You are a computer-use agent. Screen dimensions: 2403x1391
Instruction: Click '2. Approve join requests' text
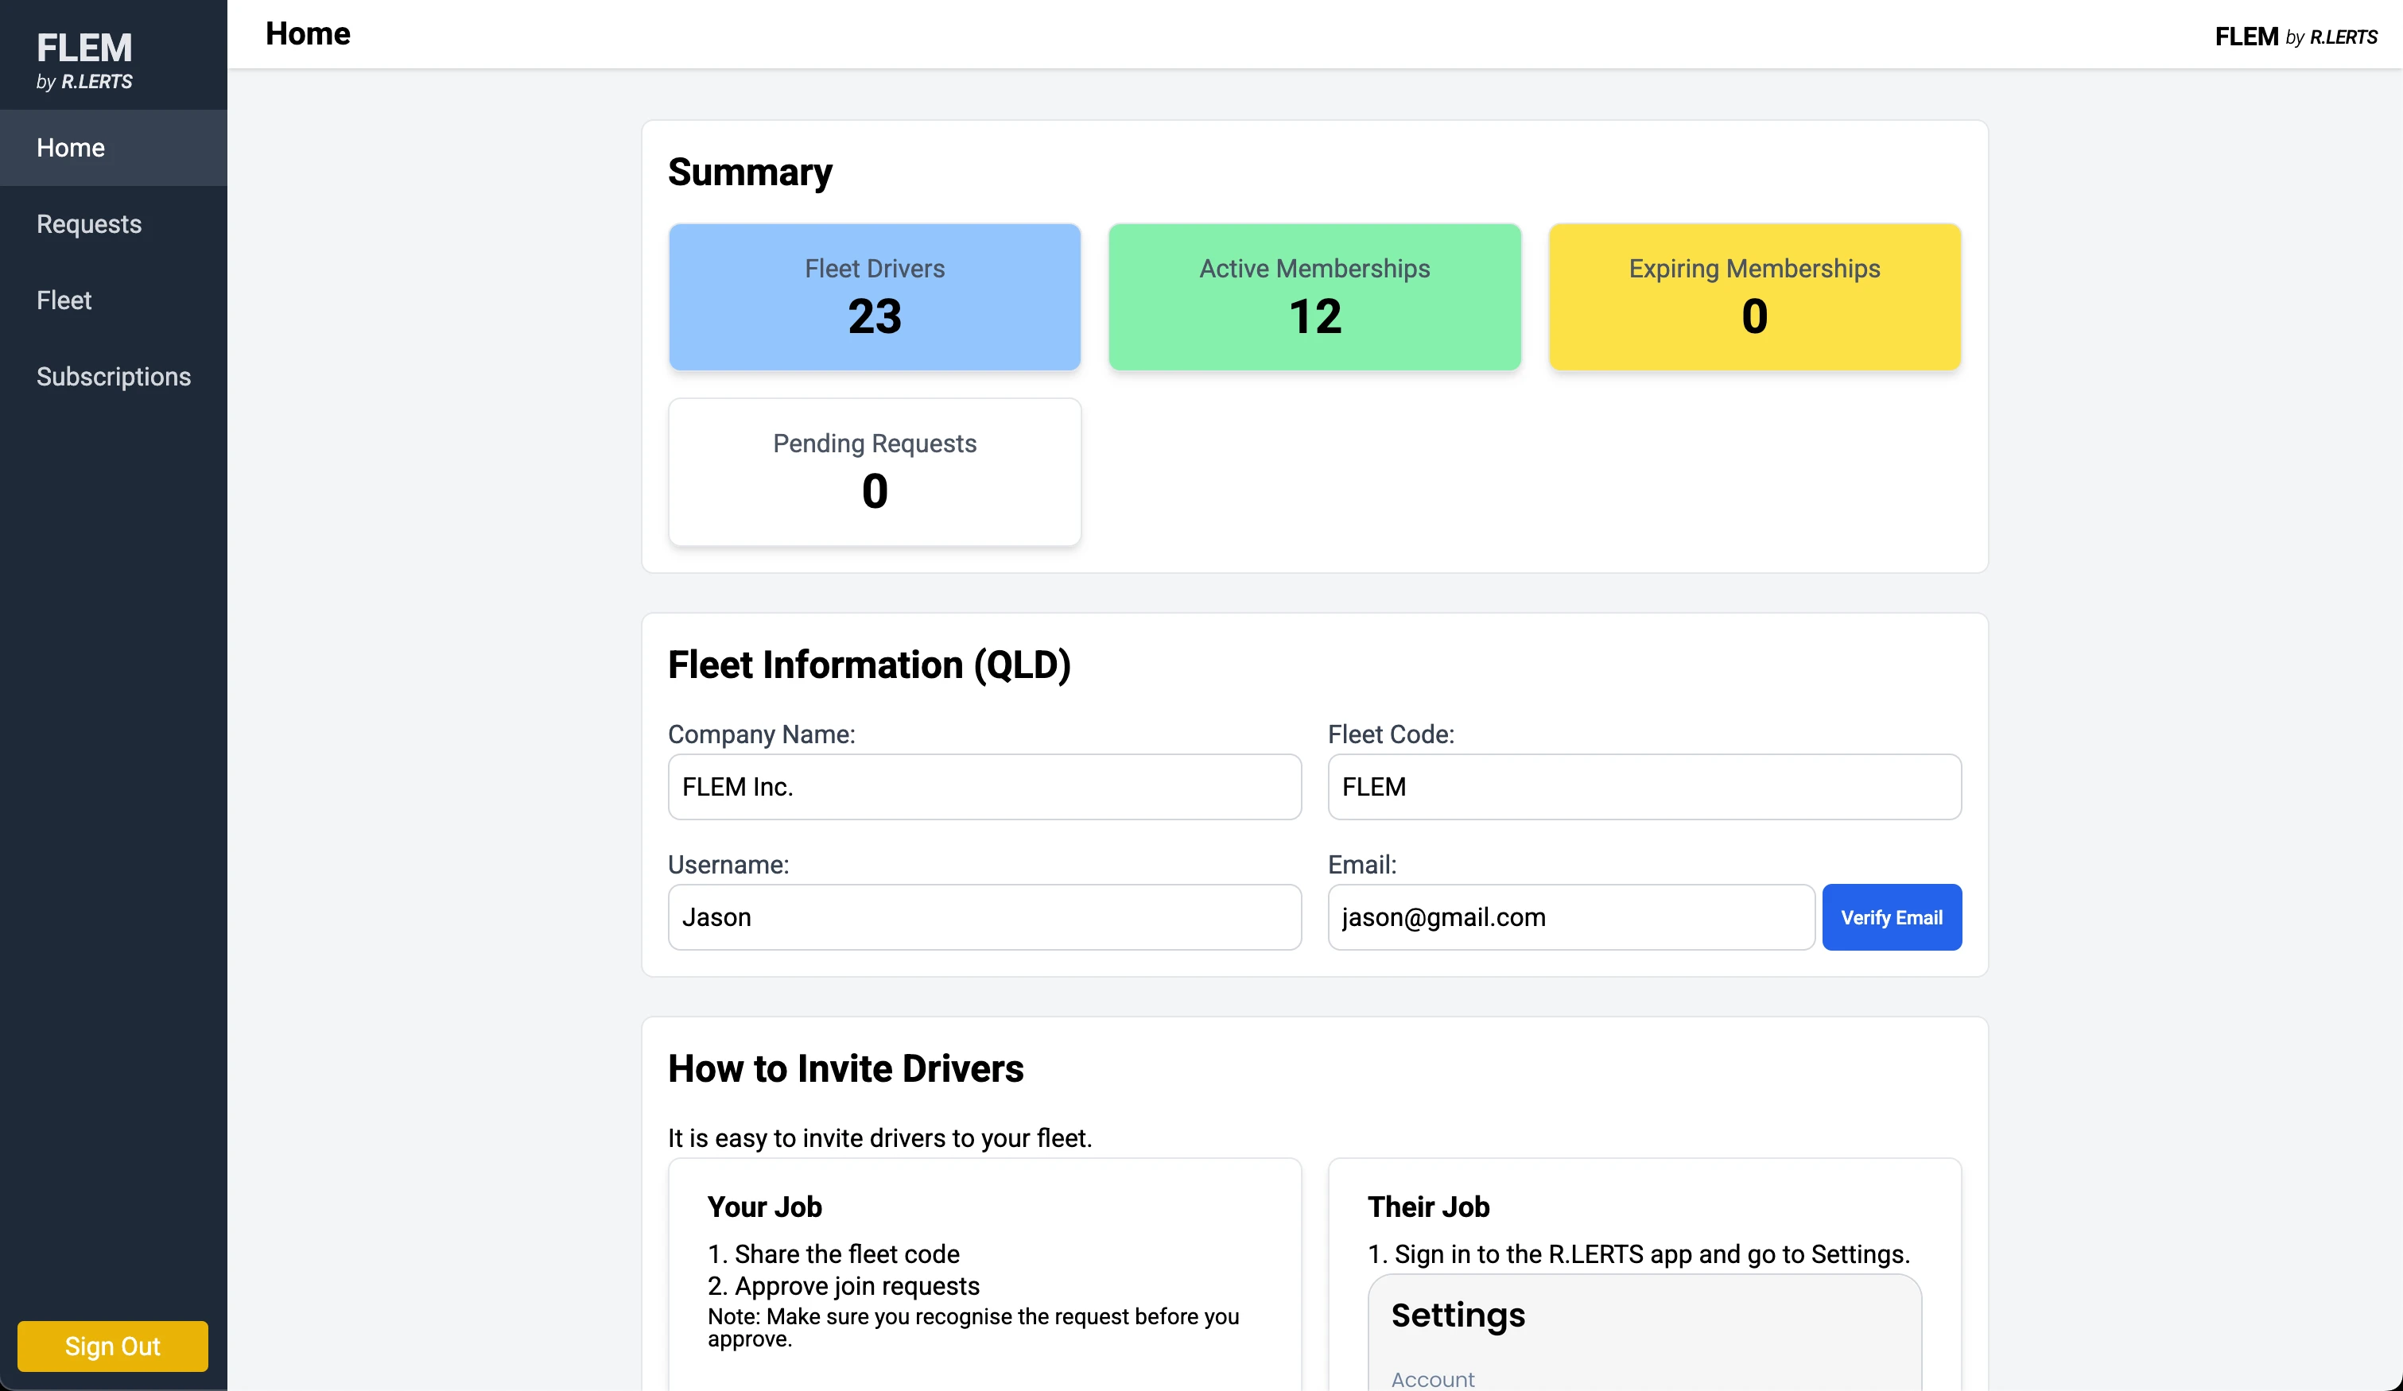coord(843,1286)
